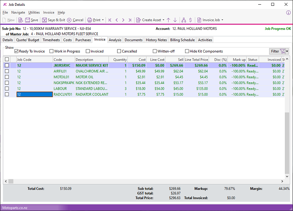The image size is (293, 211).
Task: Tick the Hide Kit Components checkbox
Action: pyautogui.click(x=187, y=51)
